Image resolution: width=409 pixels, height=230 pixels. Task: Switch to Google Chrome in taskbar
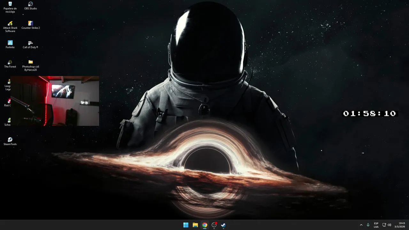pos(204,225)
